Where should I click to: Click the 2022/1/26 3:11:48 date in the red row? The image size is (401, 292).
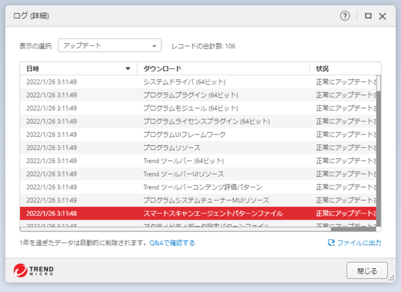(x=51, y=213)
